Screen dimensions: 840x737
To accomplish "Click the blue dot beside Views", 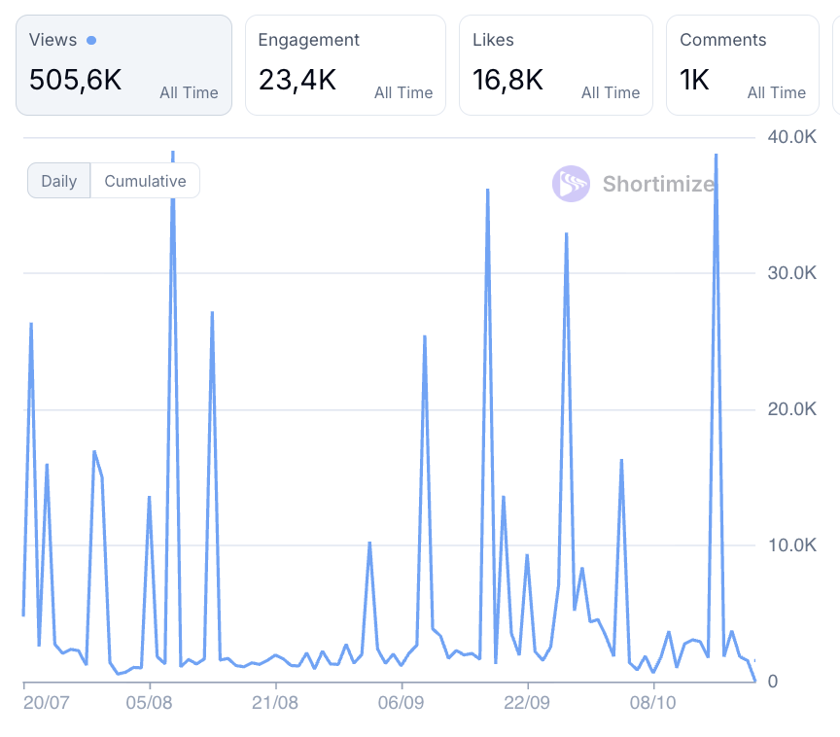I will 91,41.
